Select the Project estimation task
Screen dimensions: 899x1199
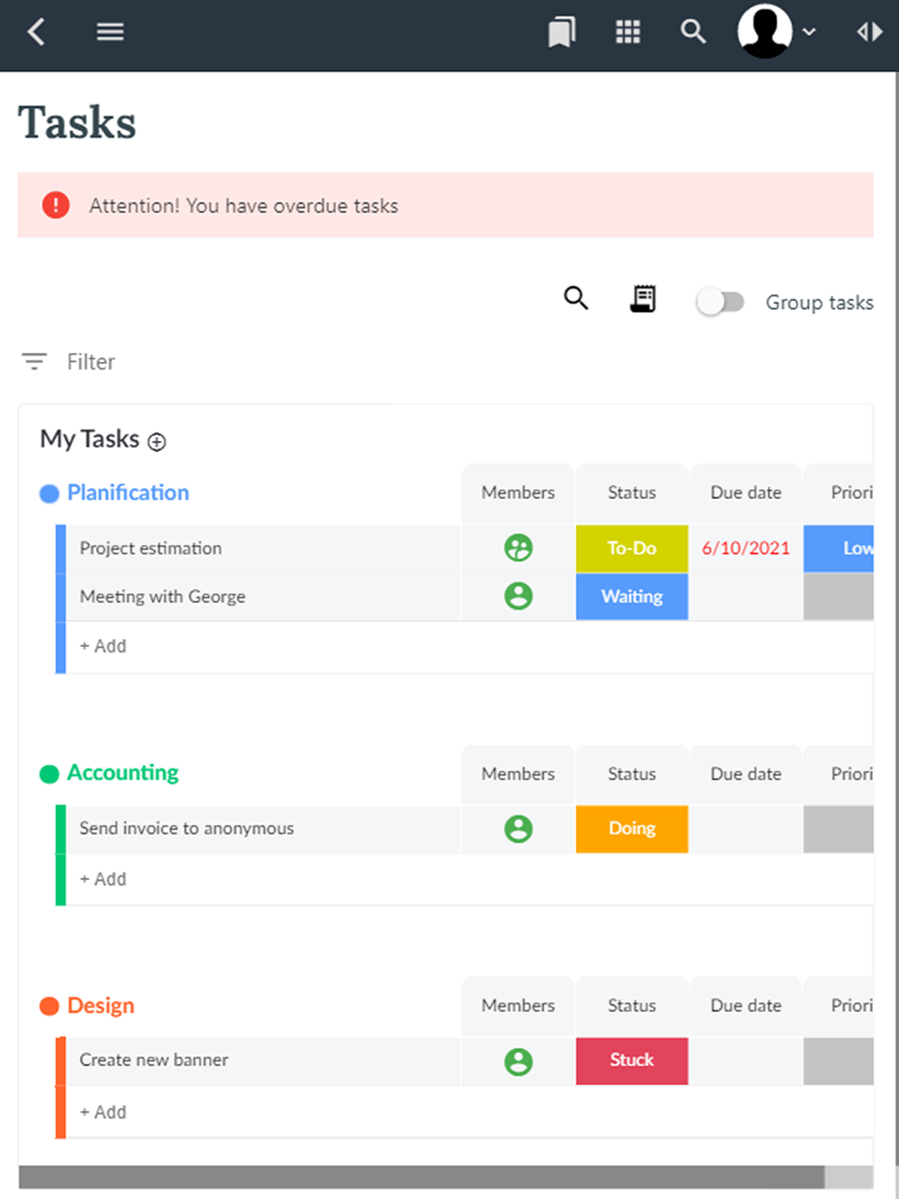coord(263,548)
